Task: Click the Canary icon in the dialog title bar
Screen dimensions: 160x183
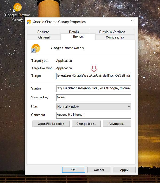Action: 29,22
